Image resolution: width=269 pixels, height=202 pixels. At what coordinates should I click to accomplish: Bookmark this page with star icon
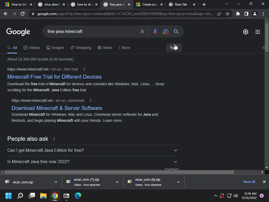tap(227, 14)
